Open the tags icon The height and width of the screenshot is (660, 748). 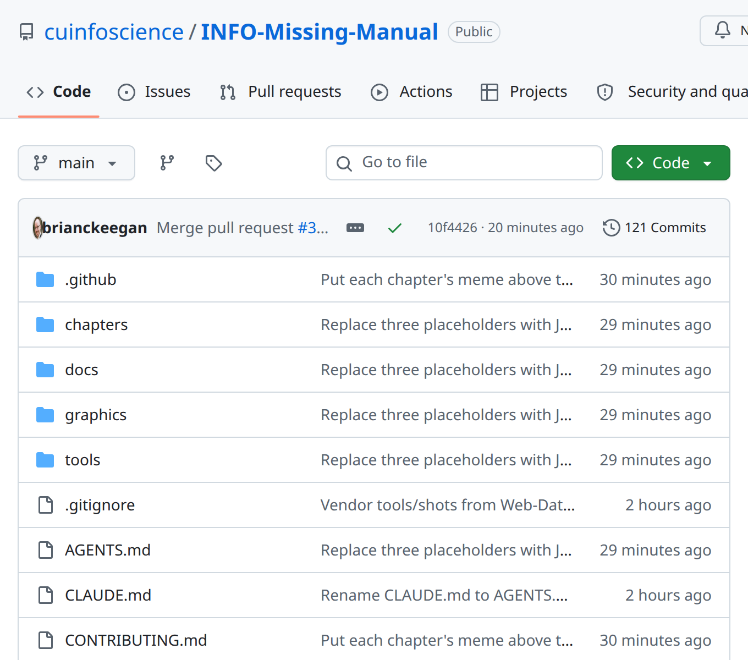tap(213, 163)
